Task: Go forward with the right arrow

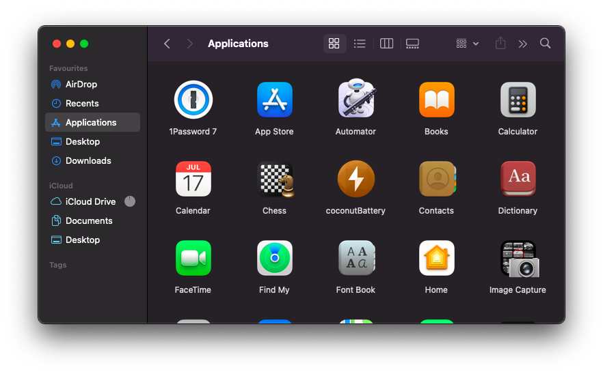Action: pos(189,44)
